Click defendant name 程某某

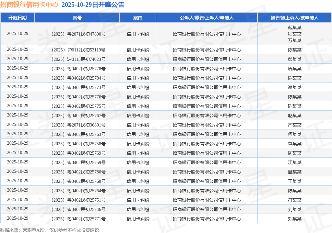(x=294, y=34)
